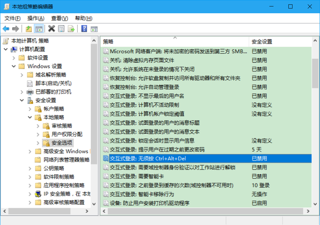Click the IP 安全策略 icon in the tree

pos(38,194)
